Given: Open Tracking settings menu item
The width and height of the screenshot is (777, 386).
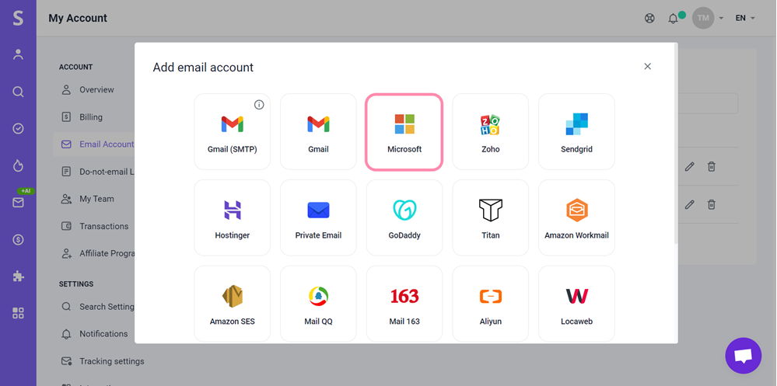Looking at the screenshot, I should (102, 361).
